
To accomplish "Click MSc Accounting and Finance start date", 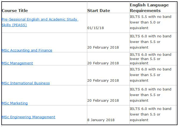I will [x=103, y=47].
